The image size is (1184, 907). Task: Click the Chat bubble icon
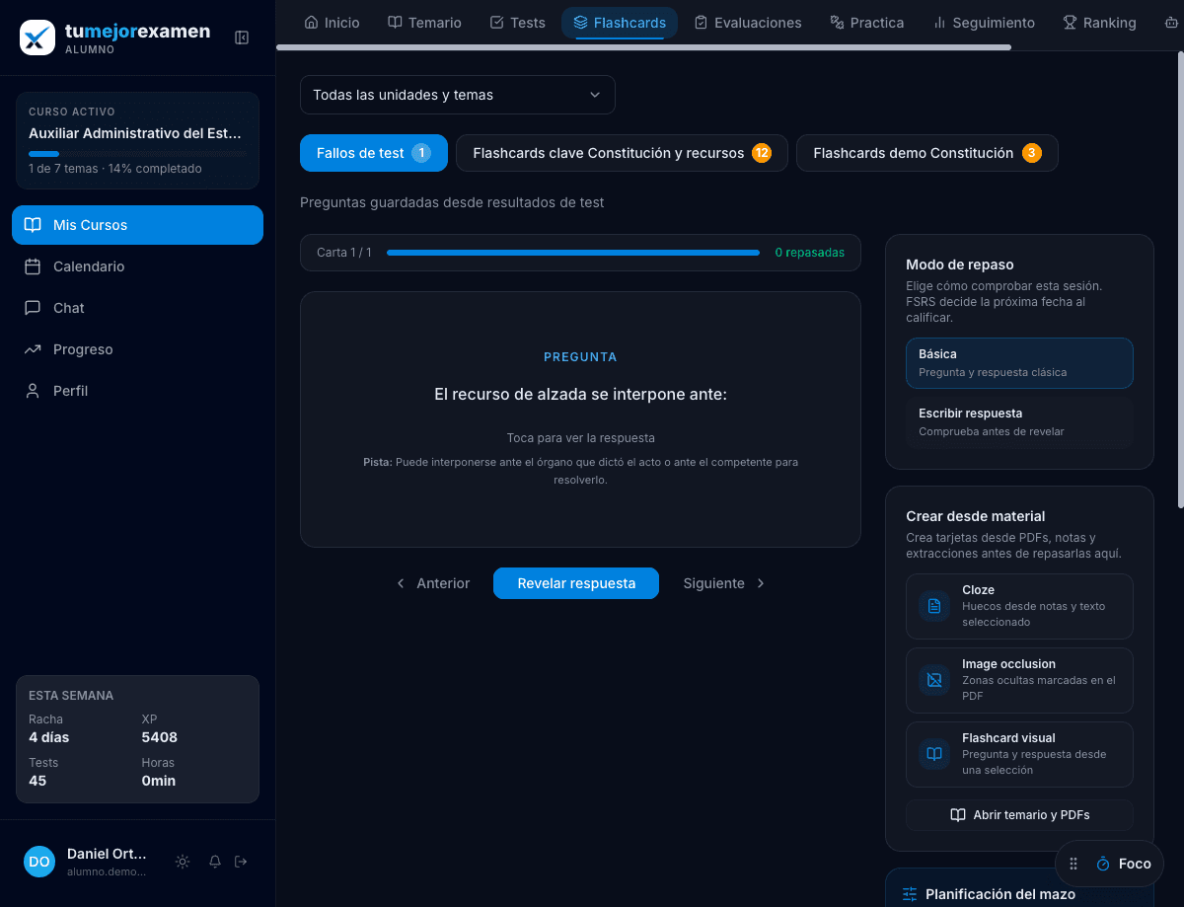(33, 308)
